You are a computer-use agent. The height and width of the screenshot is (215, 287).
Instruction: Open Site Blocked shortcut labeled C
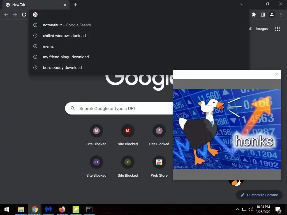pyautogui.click(x=128, y=166)
